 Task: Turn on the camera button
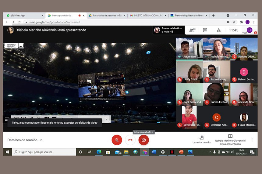(x=144, y=140)
